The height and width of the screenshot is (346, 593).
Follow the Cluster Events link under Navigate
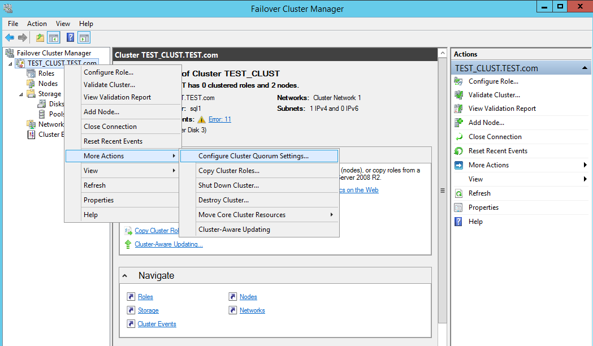pyautogui.click(x=157, y=324)
